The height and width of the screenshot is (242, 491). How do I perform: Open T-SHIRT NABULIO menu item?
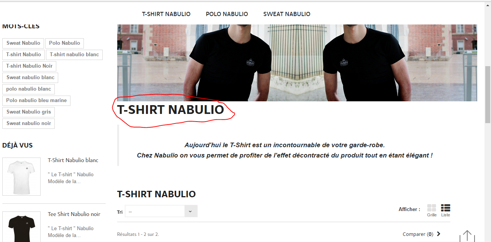[x=166, y=14]
